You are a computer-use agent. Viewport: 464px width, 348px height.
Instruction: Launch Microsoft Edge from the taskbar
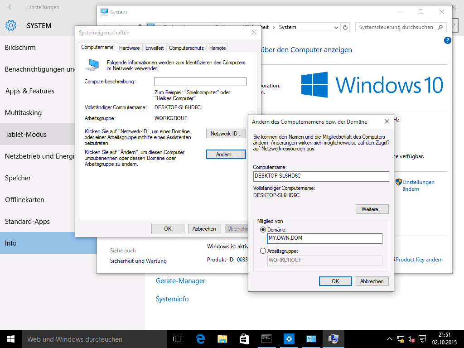(x=200, y=339)
